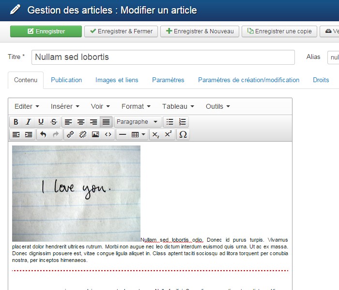Open the source code view
This screenshot has width=339, height=290.
(108, 135)
